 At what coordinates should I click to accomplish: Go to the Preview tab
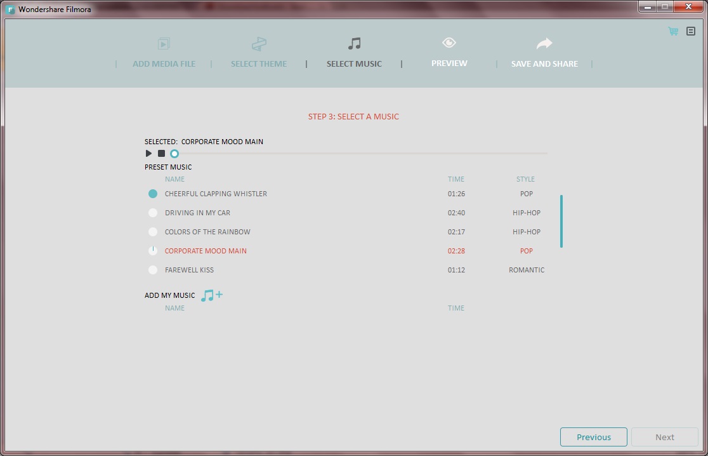pyautogui.click(x=449, y=63)
